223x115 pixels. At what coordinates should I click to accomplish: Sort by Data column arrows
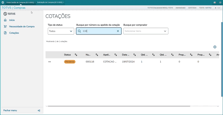(134, 55)
